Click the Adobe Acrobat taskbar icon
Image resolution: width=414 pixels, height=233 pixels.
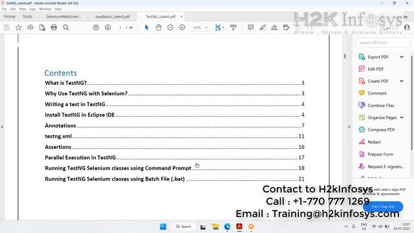[x=239, y=227]
